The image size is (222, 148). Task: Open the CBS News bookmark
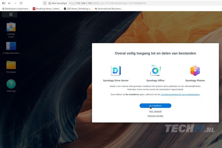point(78,9)
